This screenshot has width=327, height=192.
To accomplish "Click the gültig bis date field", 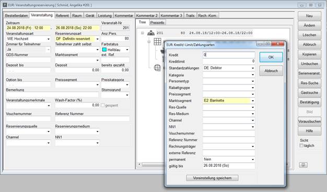I will 229,166.
